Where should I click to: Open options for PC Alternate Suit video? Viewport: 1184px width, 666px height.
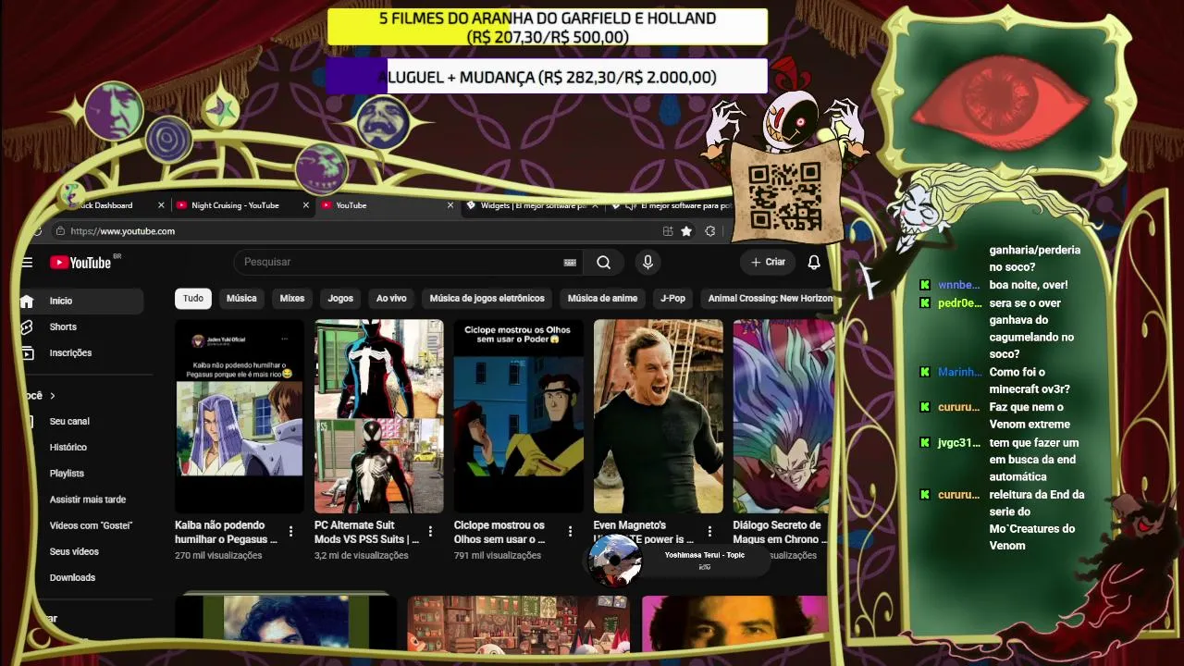[430, 532]
